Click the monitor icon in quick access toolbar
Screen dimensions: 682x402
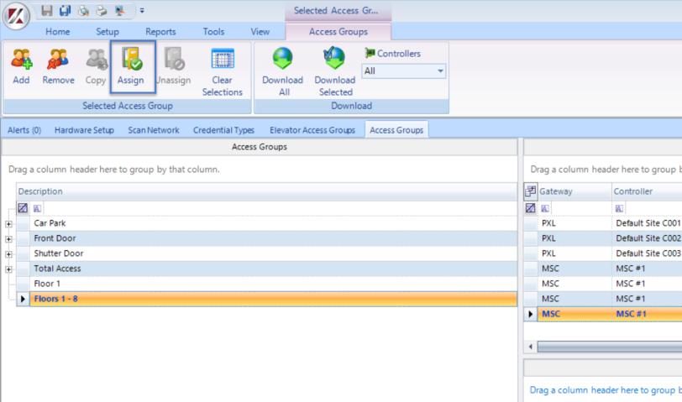tap(119, 10)
